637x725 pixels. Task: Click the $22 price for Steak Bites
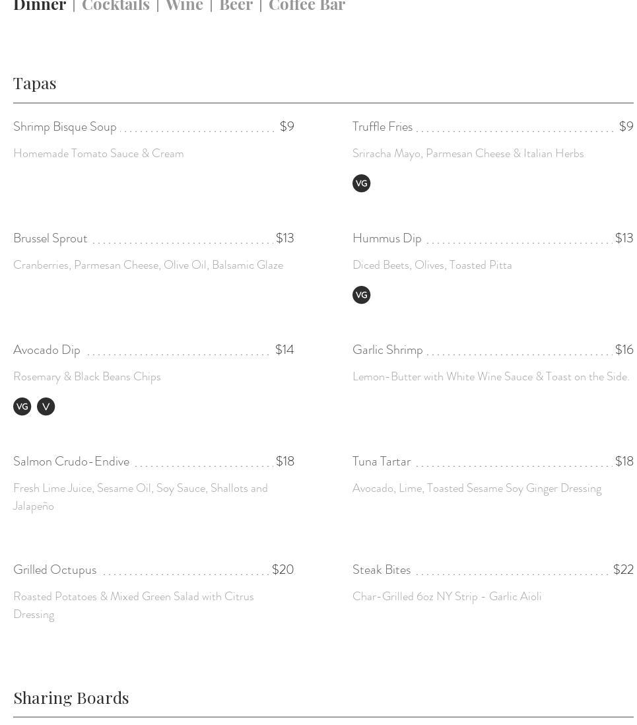(x=623, y=570)
